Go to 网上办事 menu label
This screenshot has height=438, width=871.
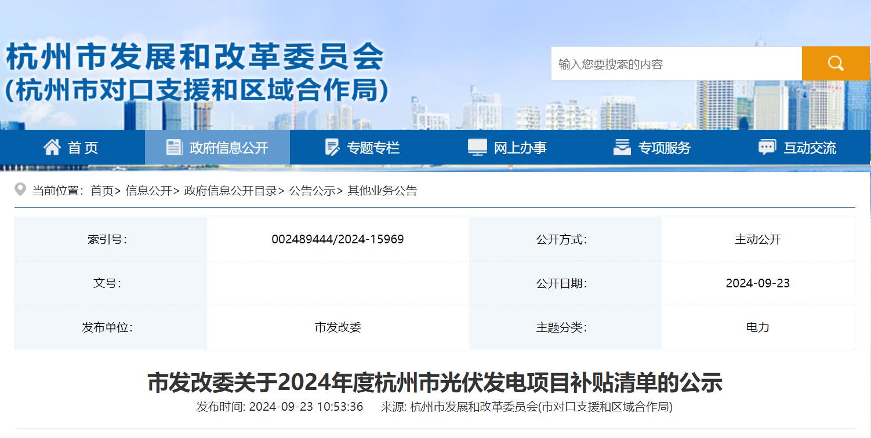pyautogui.click(x=520, y=148)
